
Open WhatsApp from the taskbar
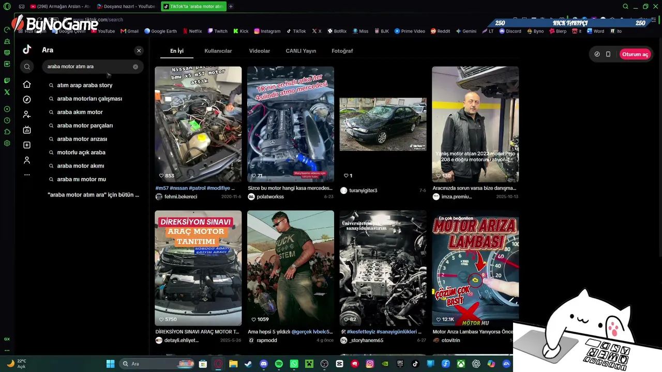coord(294,364)
